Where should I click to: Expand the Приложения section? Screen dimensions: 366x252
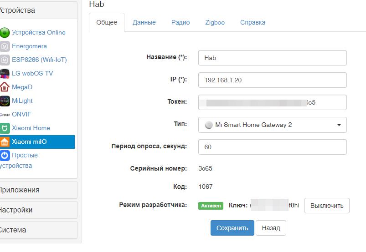[37, 190]
